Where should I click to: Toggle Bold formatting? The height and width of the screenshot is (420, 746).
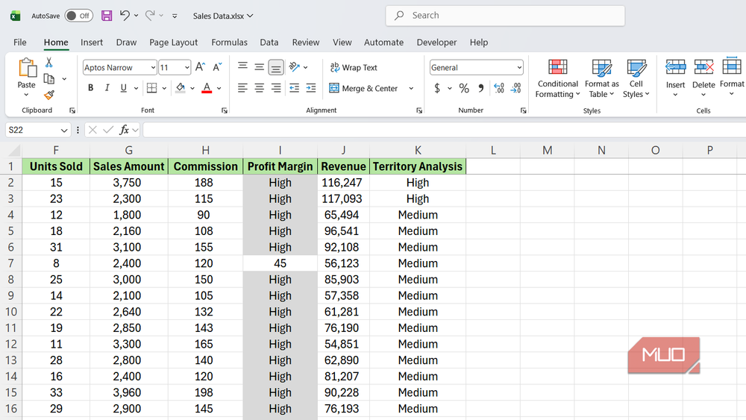coord(90,88)
